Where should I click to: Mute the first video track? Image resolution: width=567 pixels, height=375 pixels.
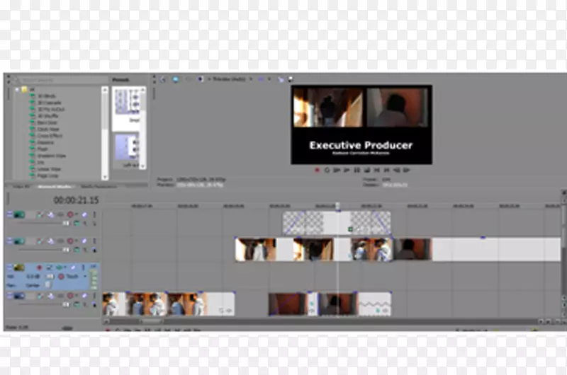point(84,215)
